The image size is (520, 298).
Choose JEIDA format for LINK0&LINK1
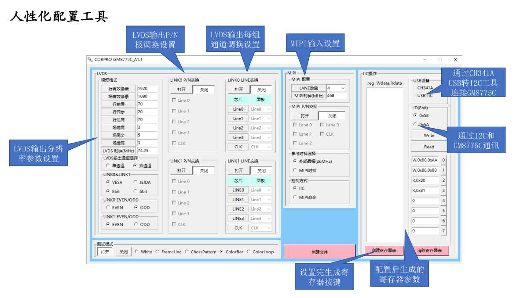click(135, 182)
